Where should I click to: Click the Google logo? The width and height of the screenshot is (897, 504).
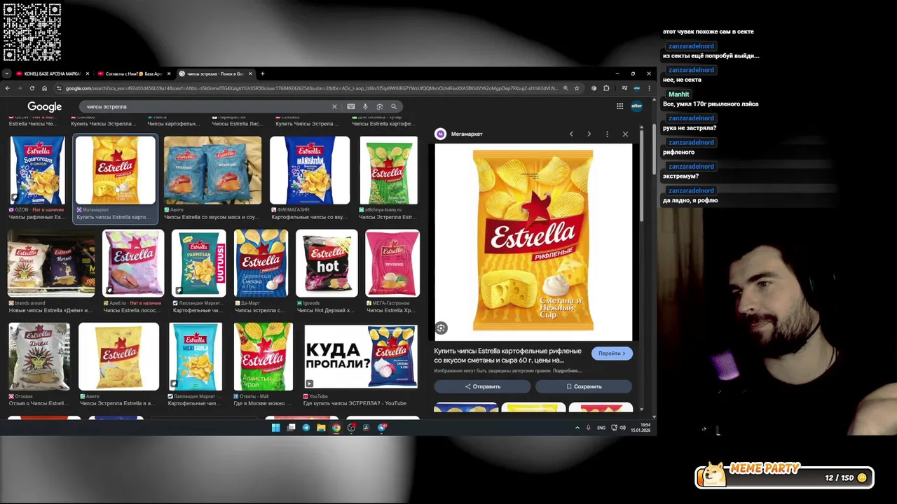(x=45, y=106)
